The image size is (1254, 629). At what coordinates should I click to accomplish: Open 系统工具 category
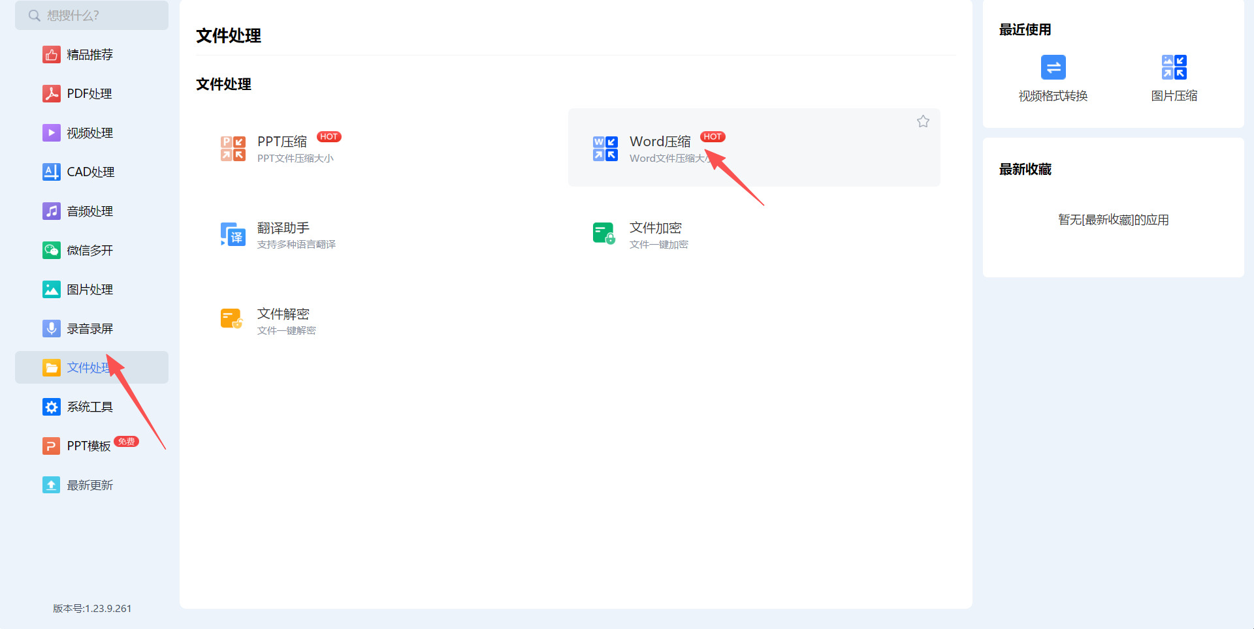pyautogui.click(x=89, y=407)
